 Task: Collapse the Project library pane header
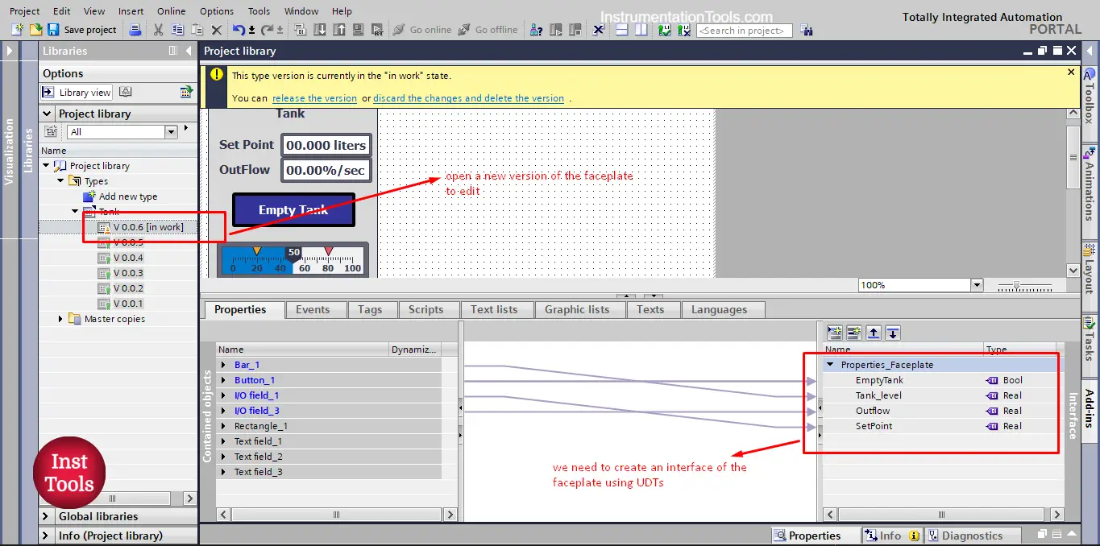click(x=48, y=114)
